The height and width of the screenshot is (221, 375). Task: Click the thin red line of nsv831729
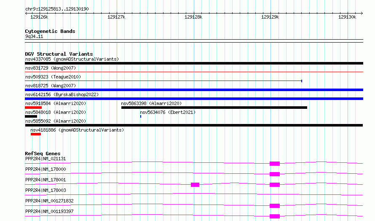[x=194, y=72]
